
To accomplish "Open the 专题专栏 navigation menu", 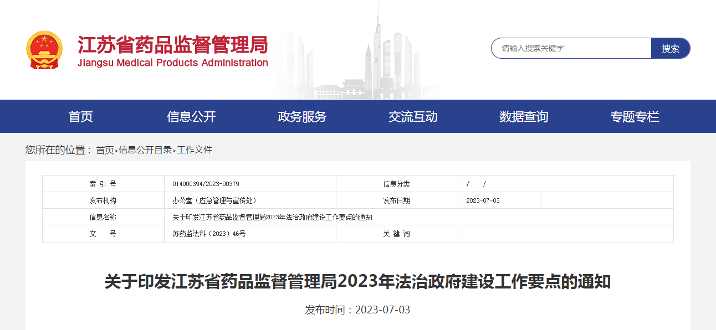I will [635, 116].
